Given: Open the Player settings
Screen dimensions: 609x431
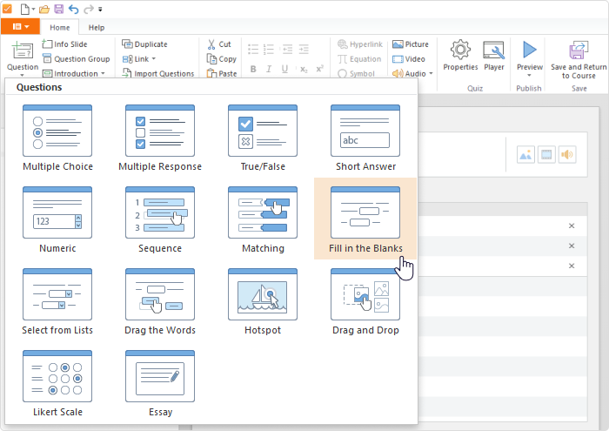Looking at the screenshot, I should point(493,56).
